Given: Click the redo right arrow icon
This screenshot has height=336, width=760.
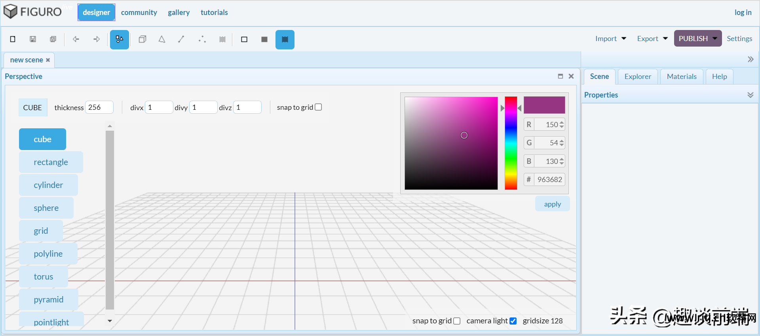Looking at the screenshot, I should click(96, 39).
